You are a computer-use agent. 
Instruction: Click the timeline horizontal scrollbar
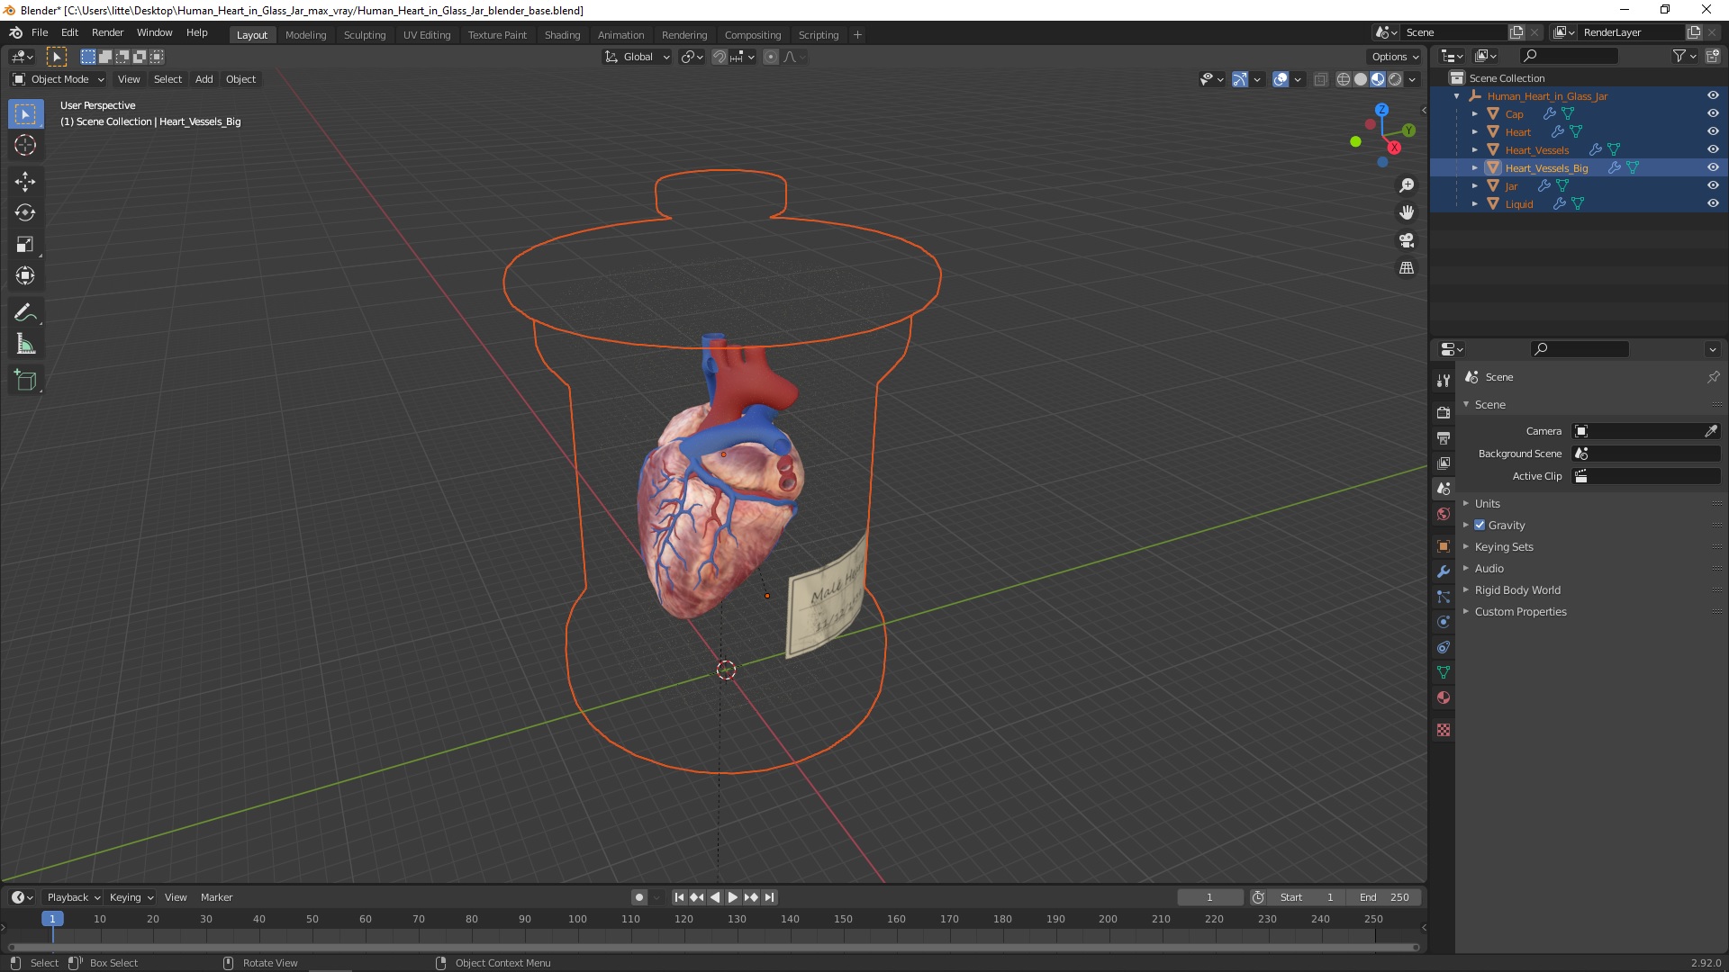[x=713, y=947]
